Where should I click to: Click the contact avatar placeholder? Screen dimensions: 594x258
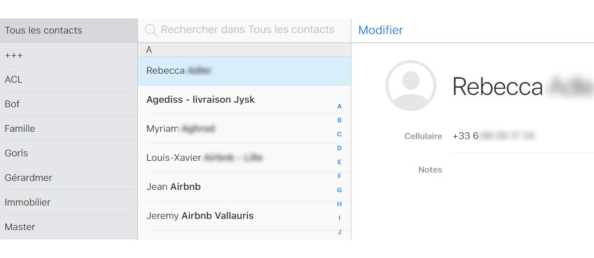(410, 85)
